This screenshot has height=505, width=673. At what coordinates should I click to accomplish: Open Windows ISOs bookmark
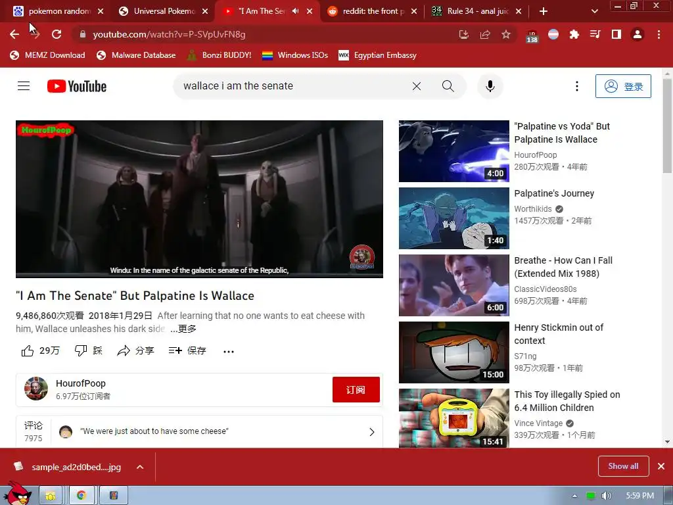pos(295,55)
